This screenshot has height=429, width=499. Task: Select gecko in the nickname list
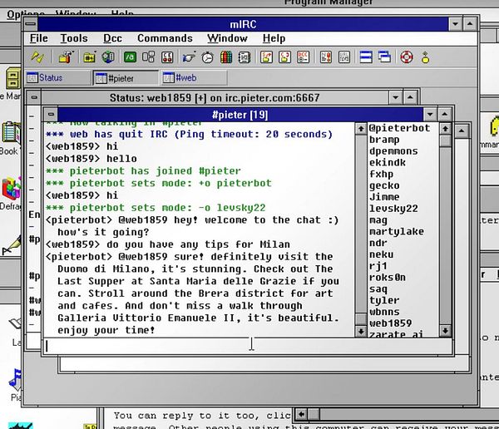384,185
